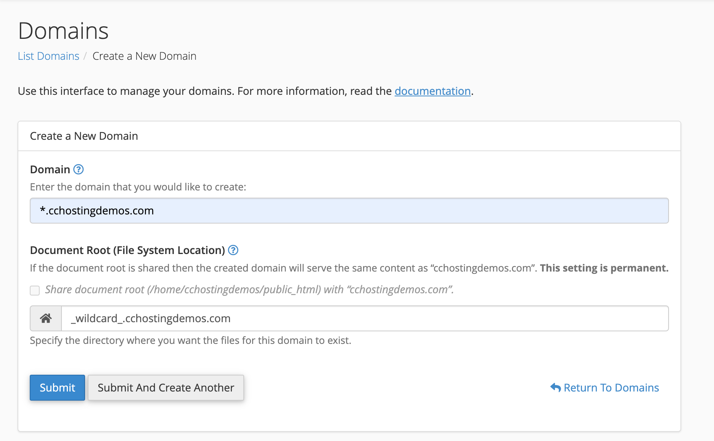Click the home directory icon
The height and width of the screenshot is (441, 714).
(46, 318)
